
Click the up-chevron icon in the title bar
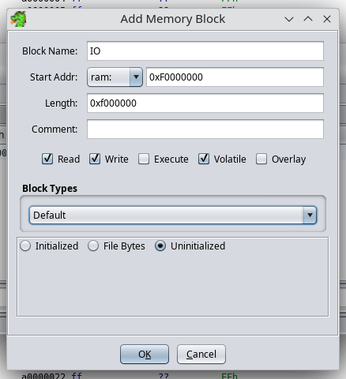tap(308, 19)
